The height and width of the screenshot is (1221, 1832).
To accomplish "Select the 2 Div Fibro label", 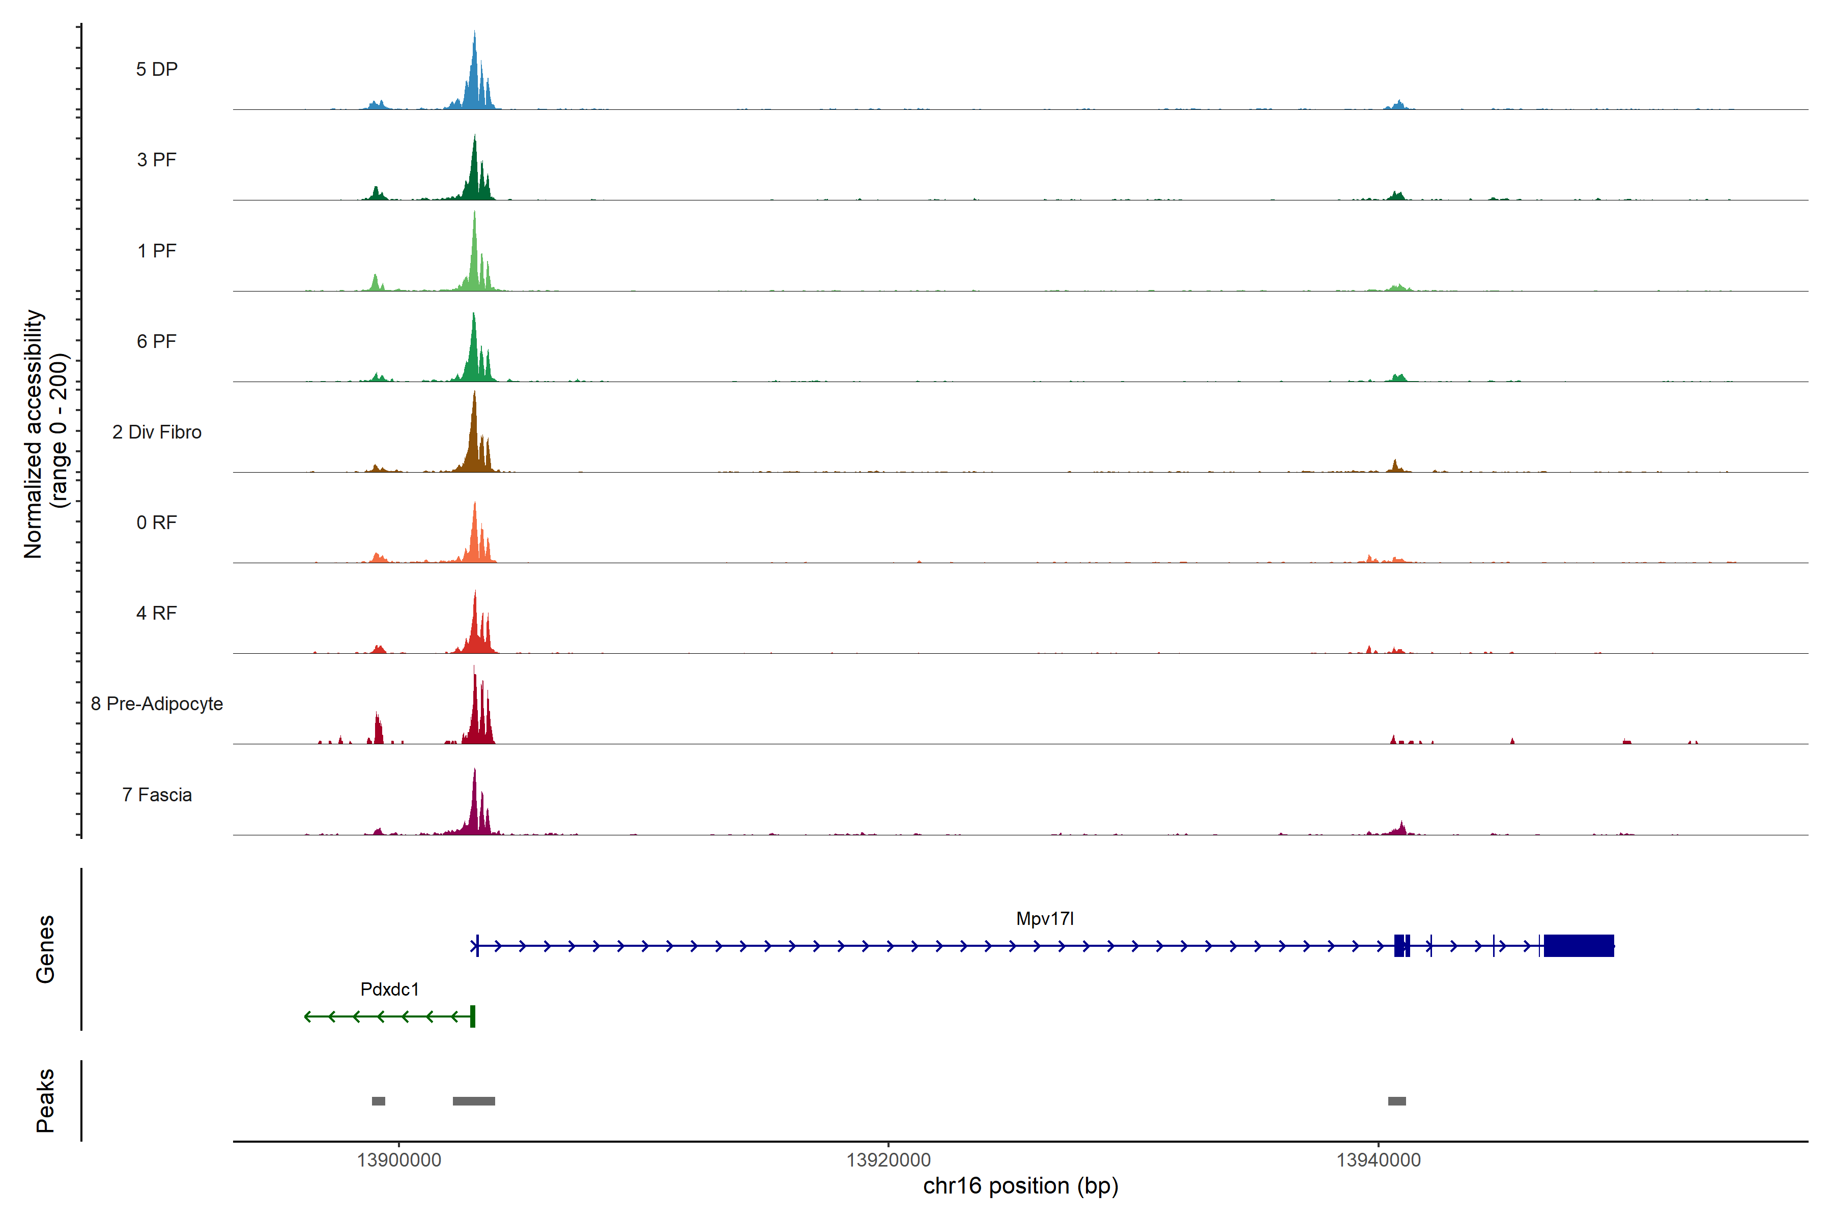I will pyautogui.click(x=157, y=432).
